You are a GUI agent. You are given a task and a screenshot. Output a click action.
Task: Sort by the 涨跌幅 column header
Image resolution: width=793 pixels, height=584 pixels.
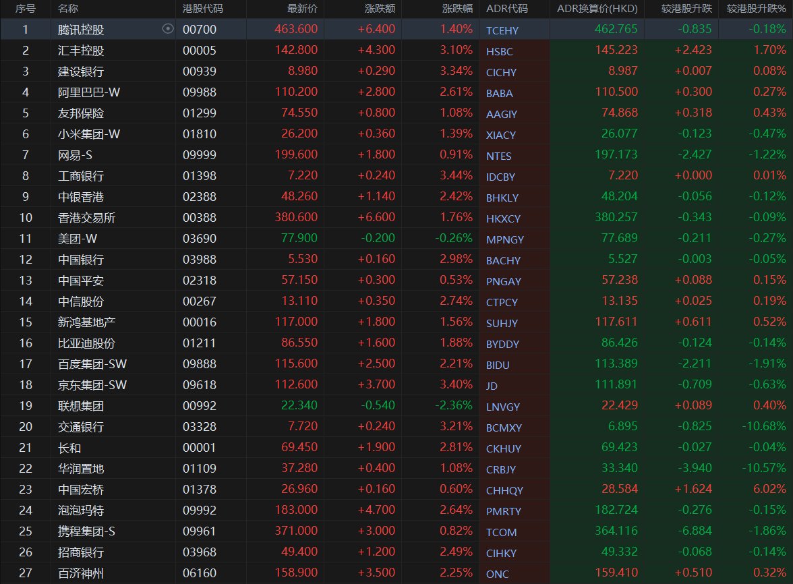457,9
